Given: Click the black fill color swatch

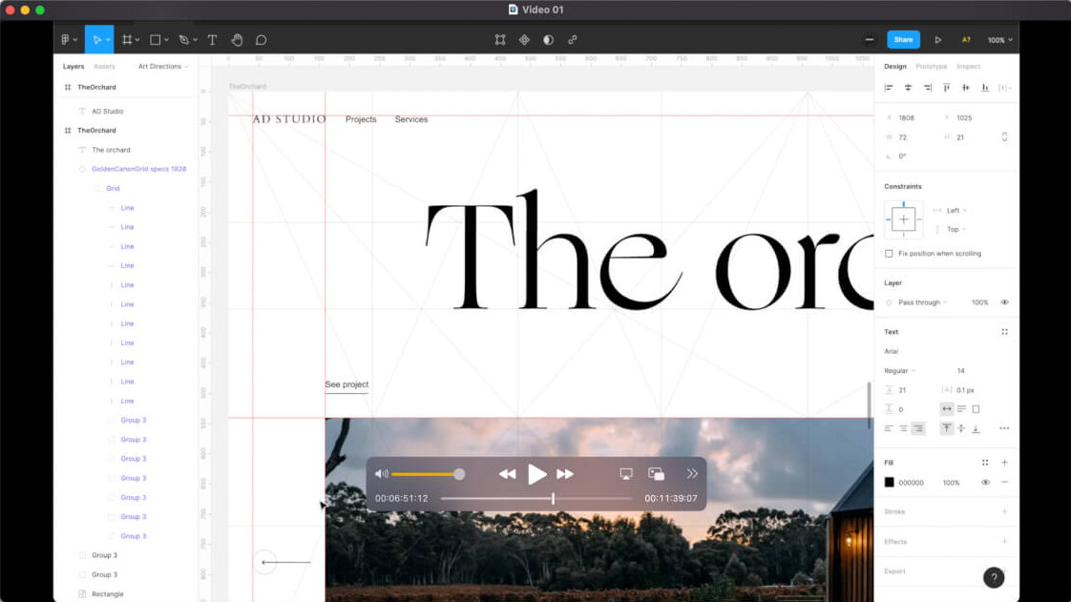Looking at the screenshot, I should 890,483.
